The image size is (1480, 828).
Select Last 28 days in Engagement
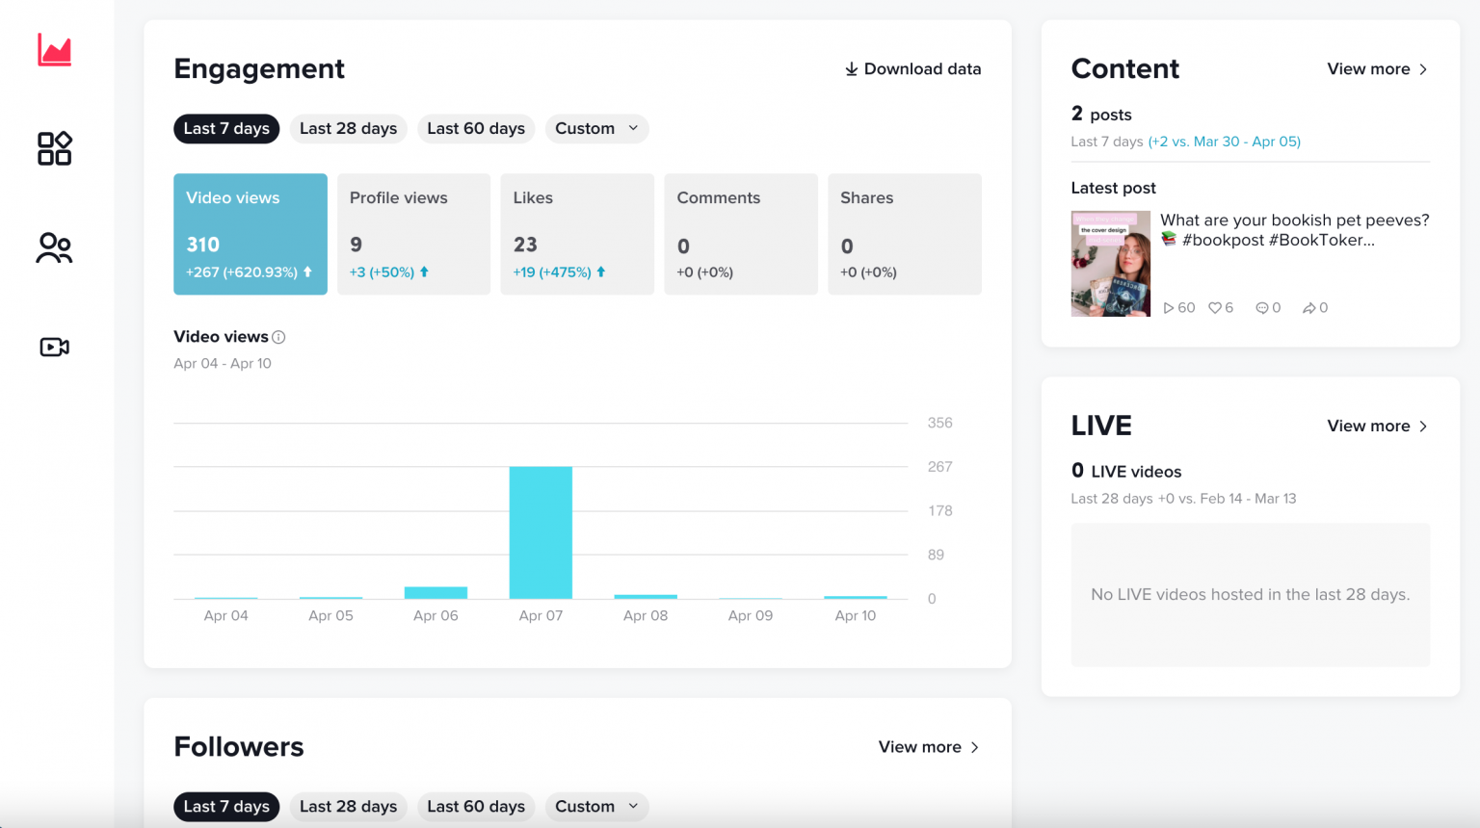click(x=348, y=129)
